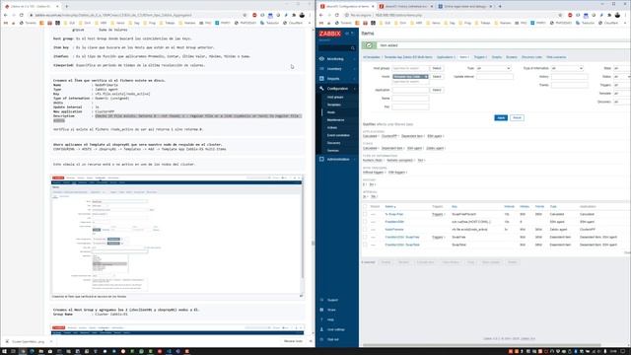Screen dimensions: 631x355
Task: Open the All templates breadcrumb link
Action: [x=372, y=57]
